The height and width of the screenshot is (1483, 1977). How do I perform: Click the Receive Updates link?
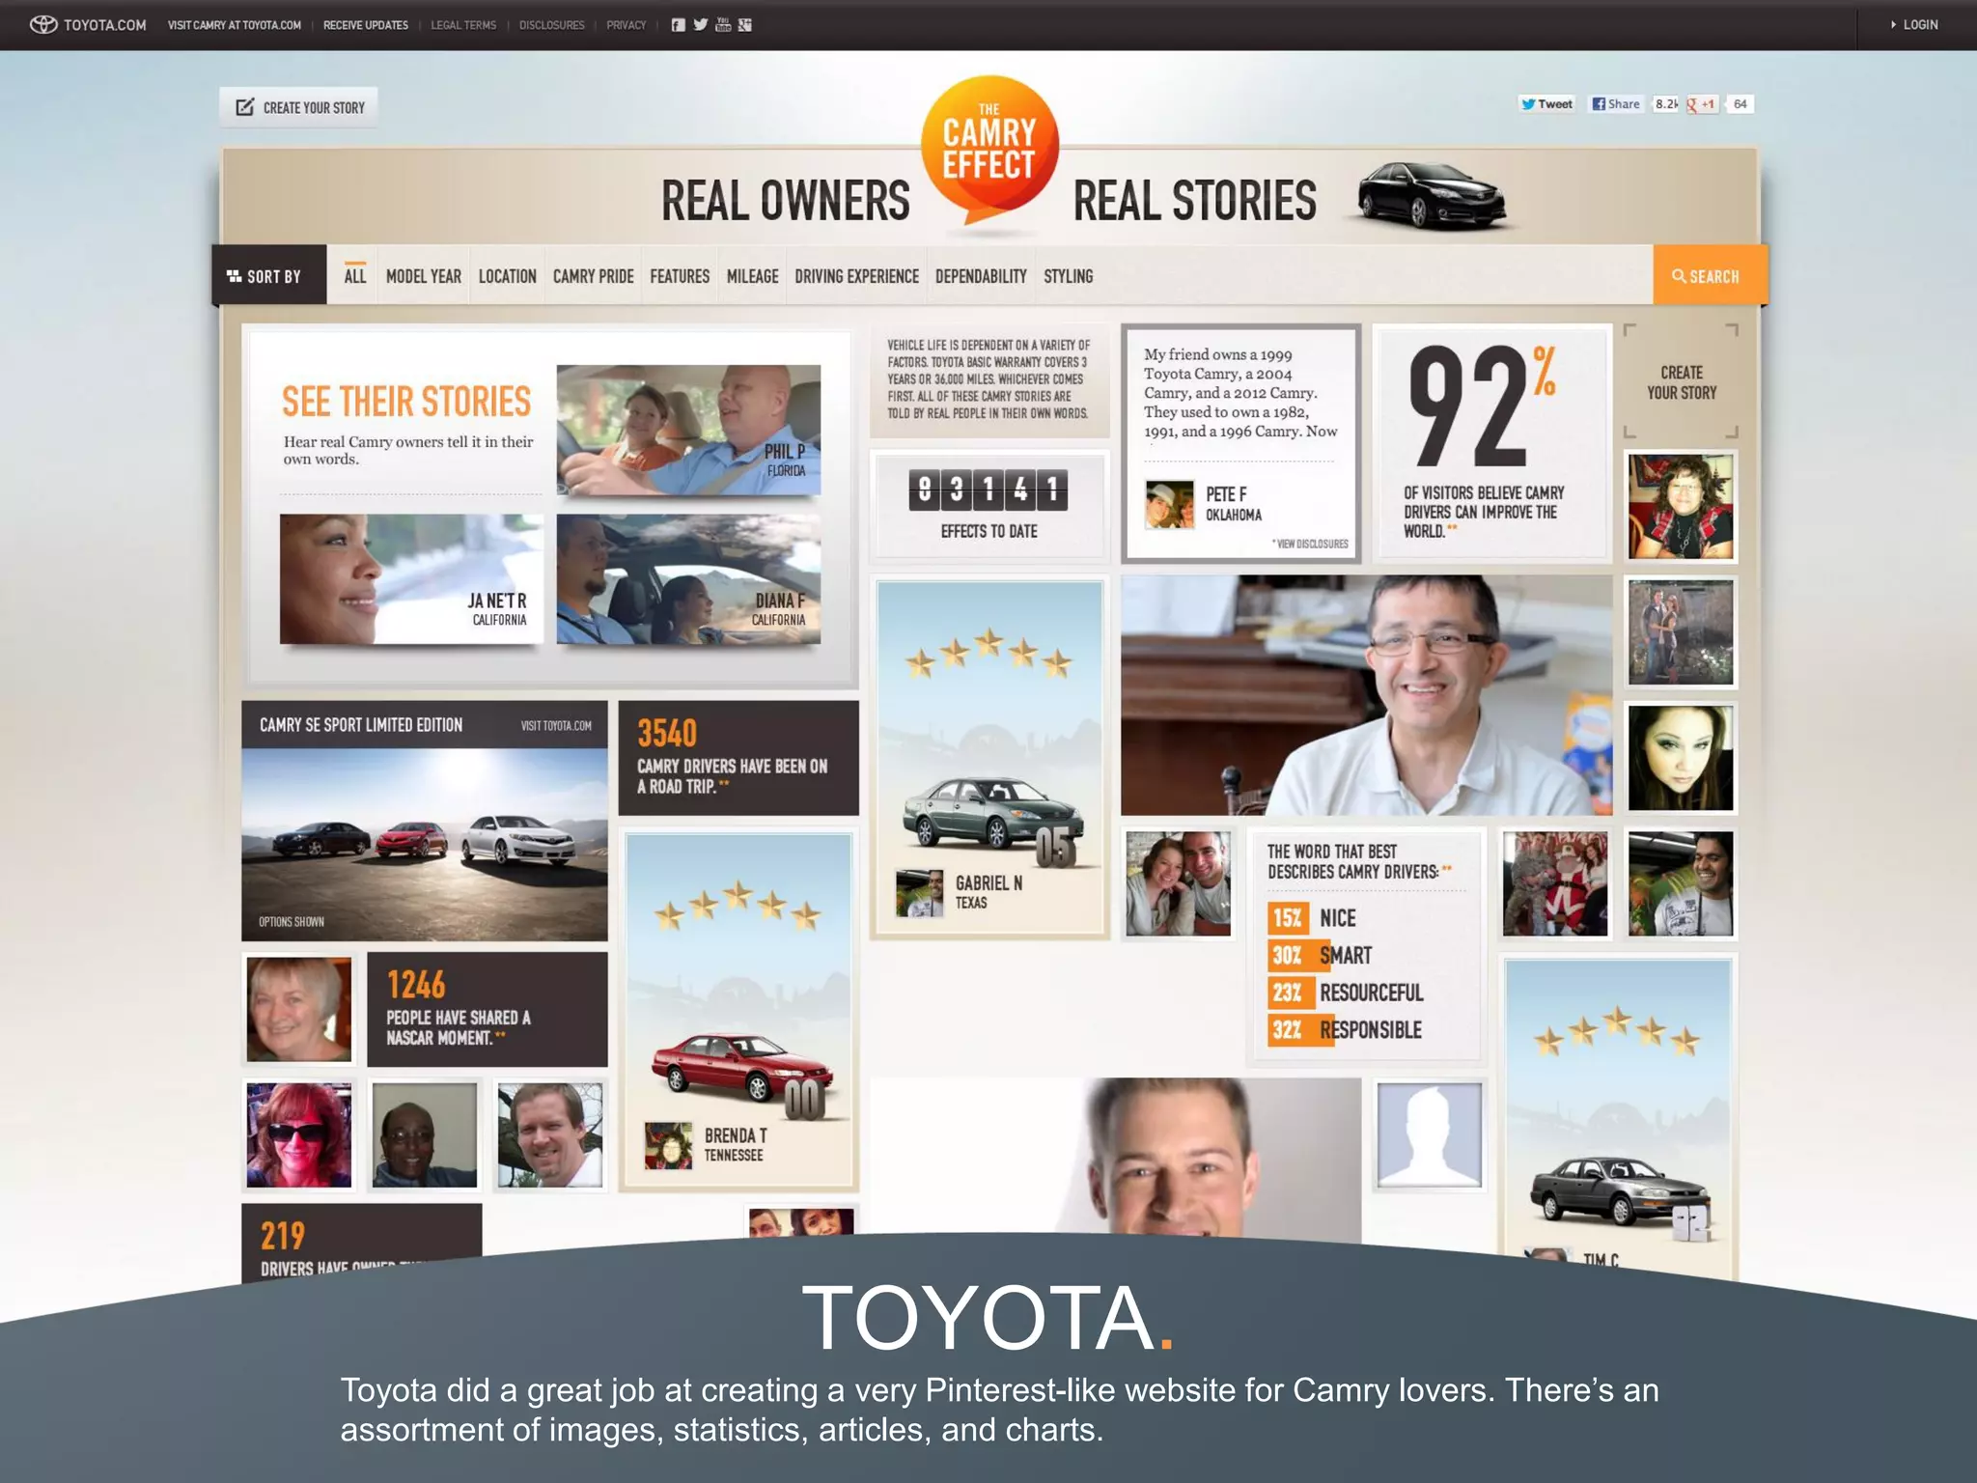pyautogui.click(x=366, y=25)
